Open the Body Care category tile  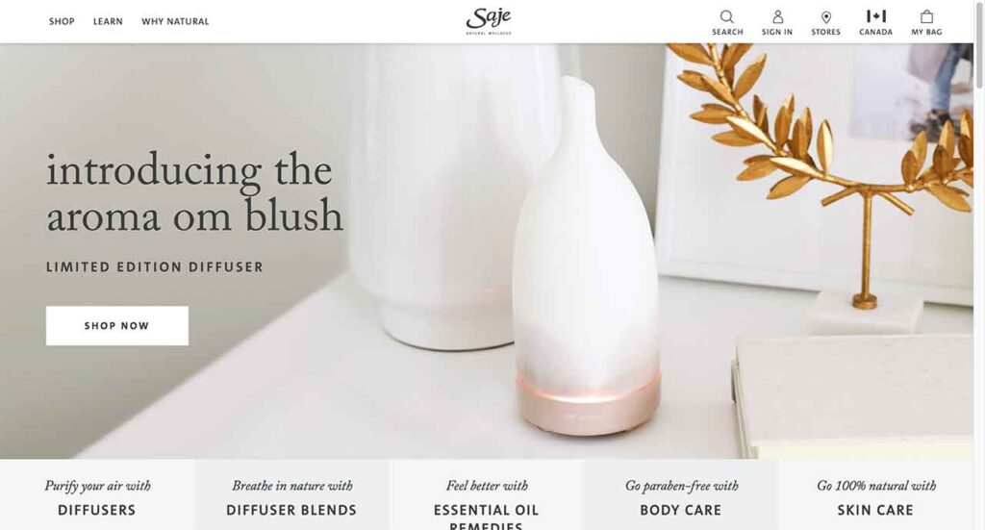[x=681, y=494]
